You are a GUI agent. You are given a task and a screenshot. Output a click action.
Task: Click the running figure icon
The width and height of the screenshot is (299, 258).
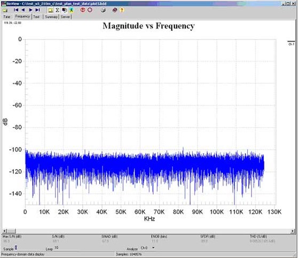[72, 10]
